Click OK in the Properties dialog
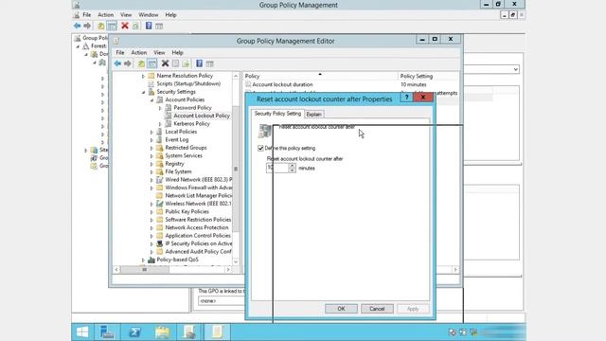The width and height of the screenshot is (606, 341). (341, 309)
